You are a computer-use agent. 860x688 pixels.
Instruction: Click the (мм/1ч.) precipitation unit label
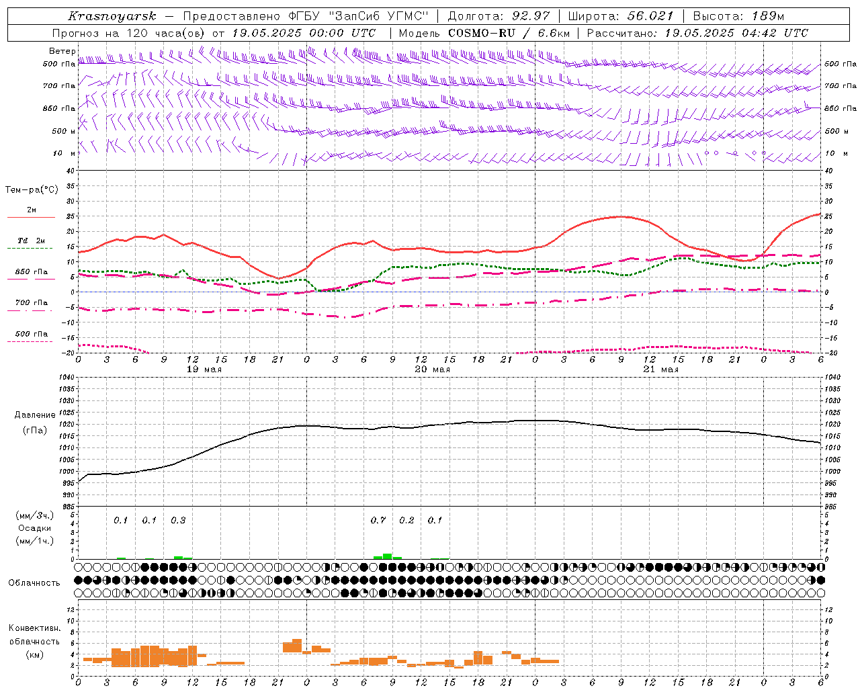(x=35, y=541)
